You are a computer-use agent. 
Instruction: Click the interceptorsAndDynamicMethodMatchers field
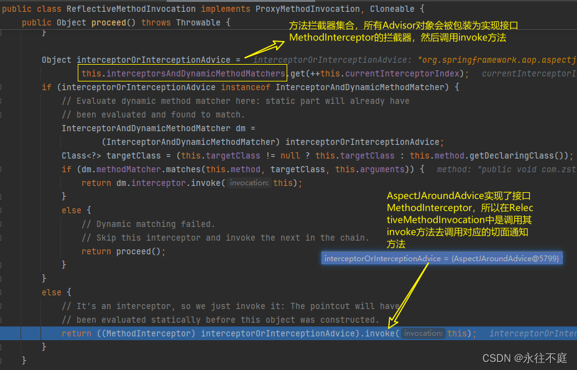tap(196, 73)
